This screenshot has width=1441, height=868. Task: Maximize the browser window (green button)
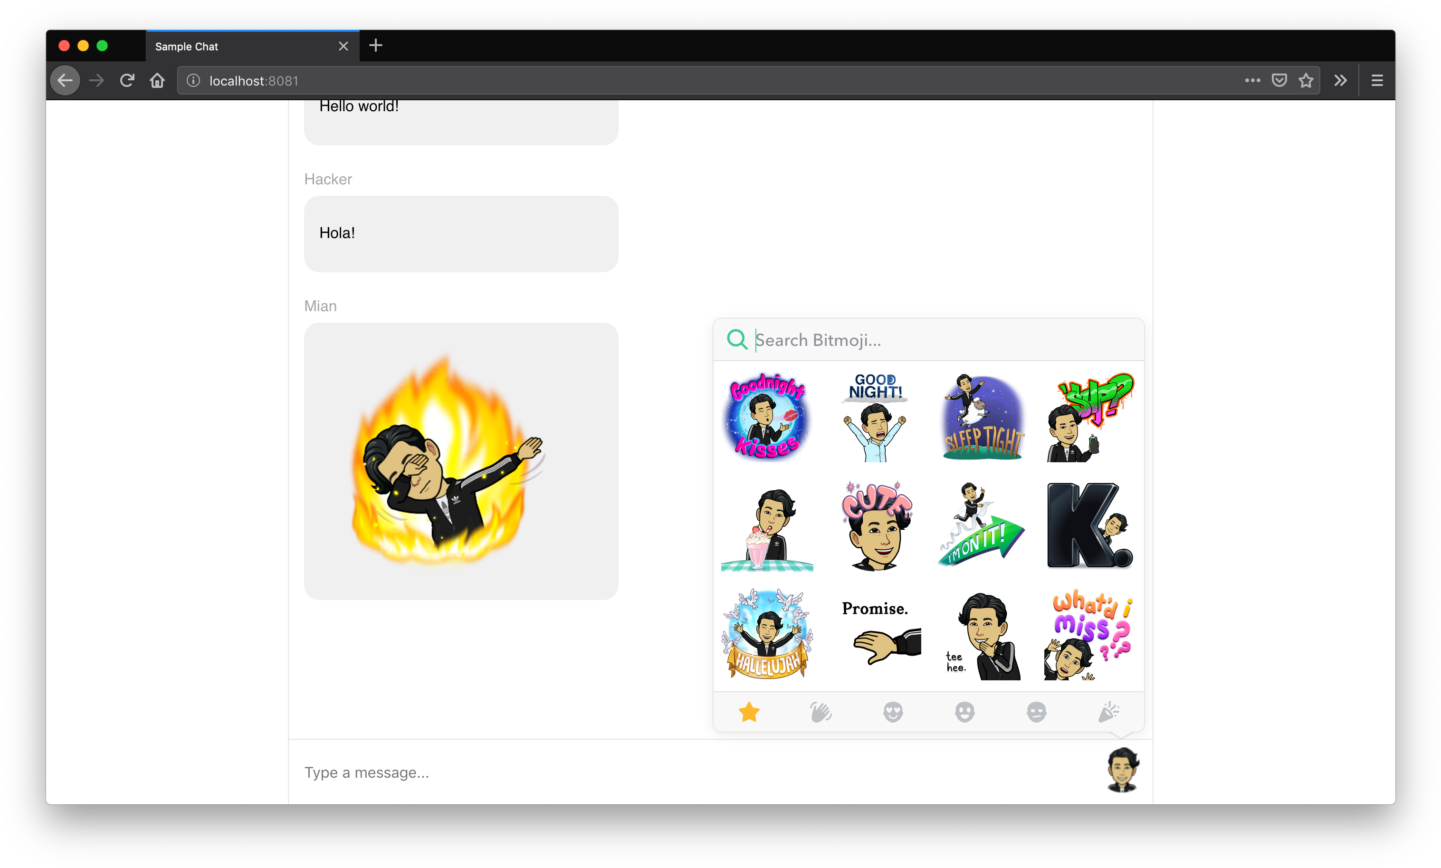coord(102,46)
